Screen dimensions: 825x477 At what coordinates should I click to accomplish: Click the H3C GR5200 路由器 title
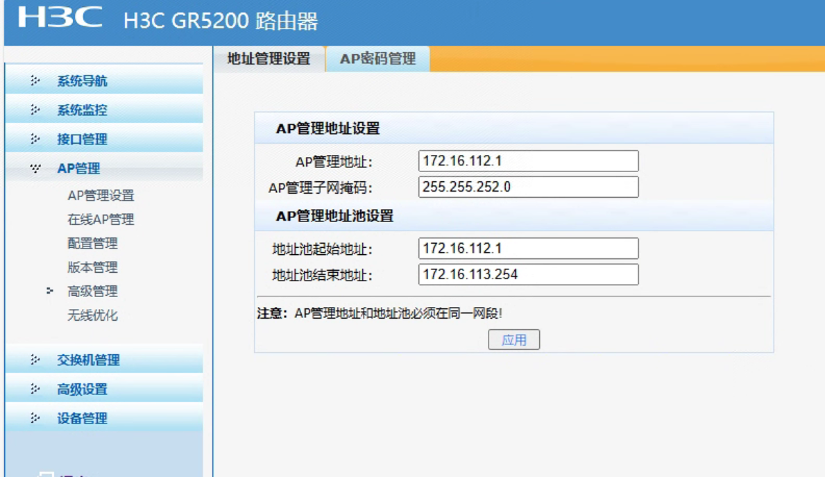pyautogui.click(x=221, y=21)
